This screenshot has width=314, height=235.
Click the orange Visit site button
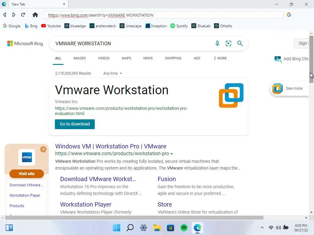pos(27,174)
